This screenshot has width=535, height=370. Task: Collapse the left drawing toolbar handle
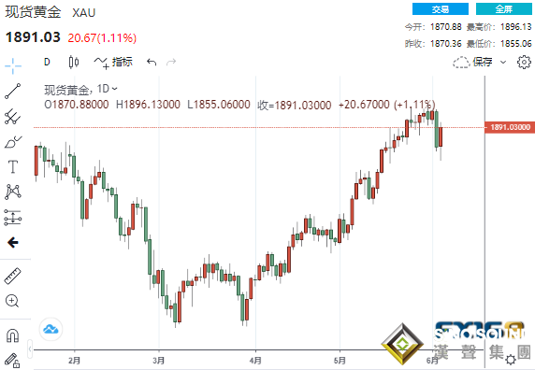(30, 349)
